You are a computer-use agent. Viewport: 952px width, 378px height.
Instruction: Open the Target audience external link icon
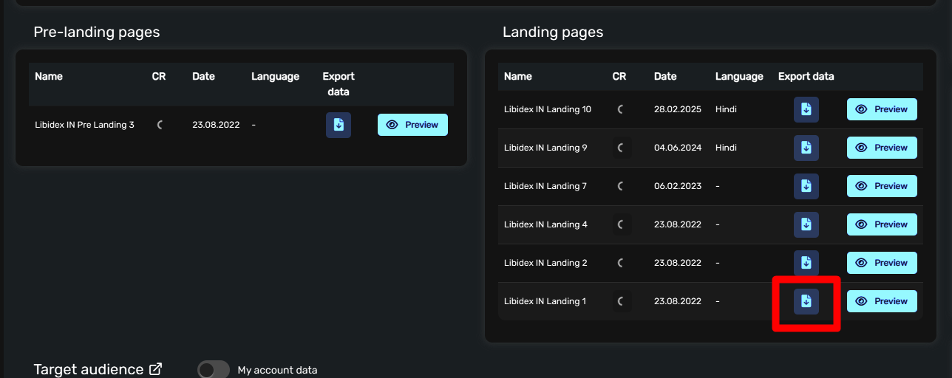pyautogui.click(x=155, y=369)
